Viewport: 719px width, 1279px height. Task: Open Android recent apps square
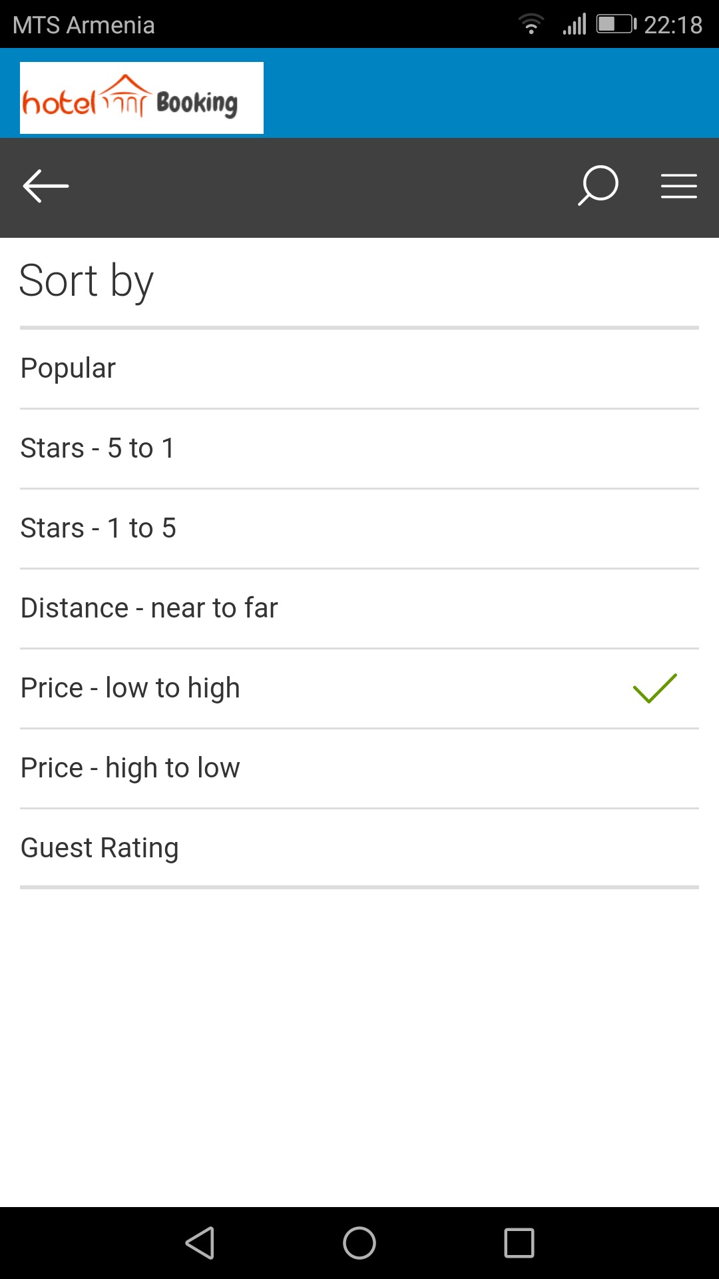click(x=519, y=1243)
